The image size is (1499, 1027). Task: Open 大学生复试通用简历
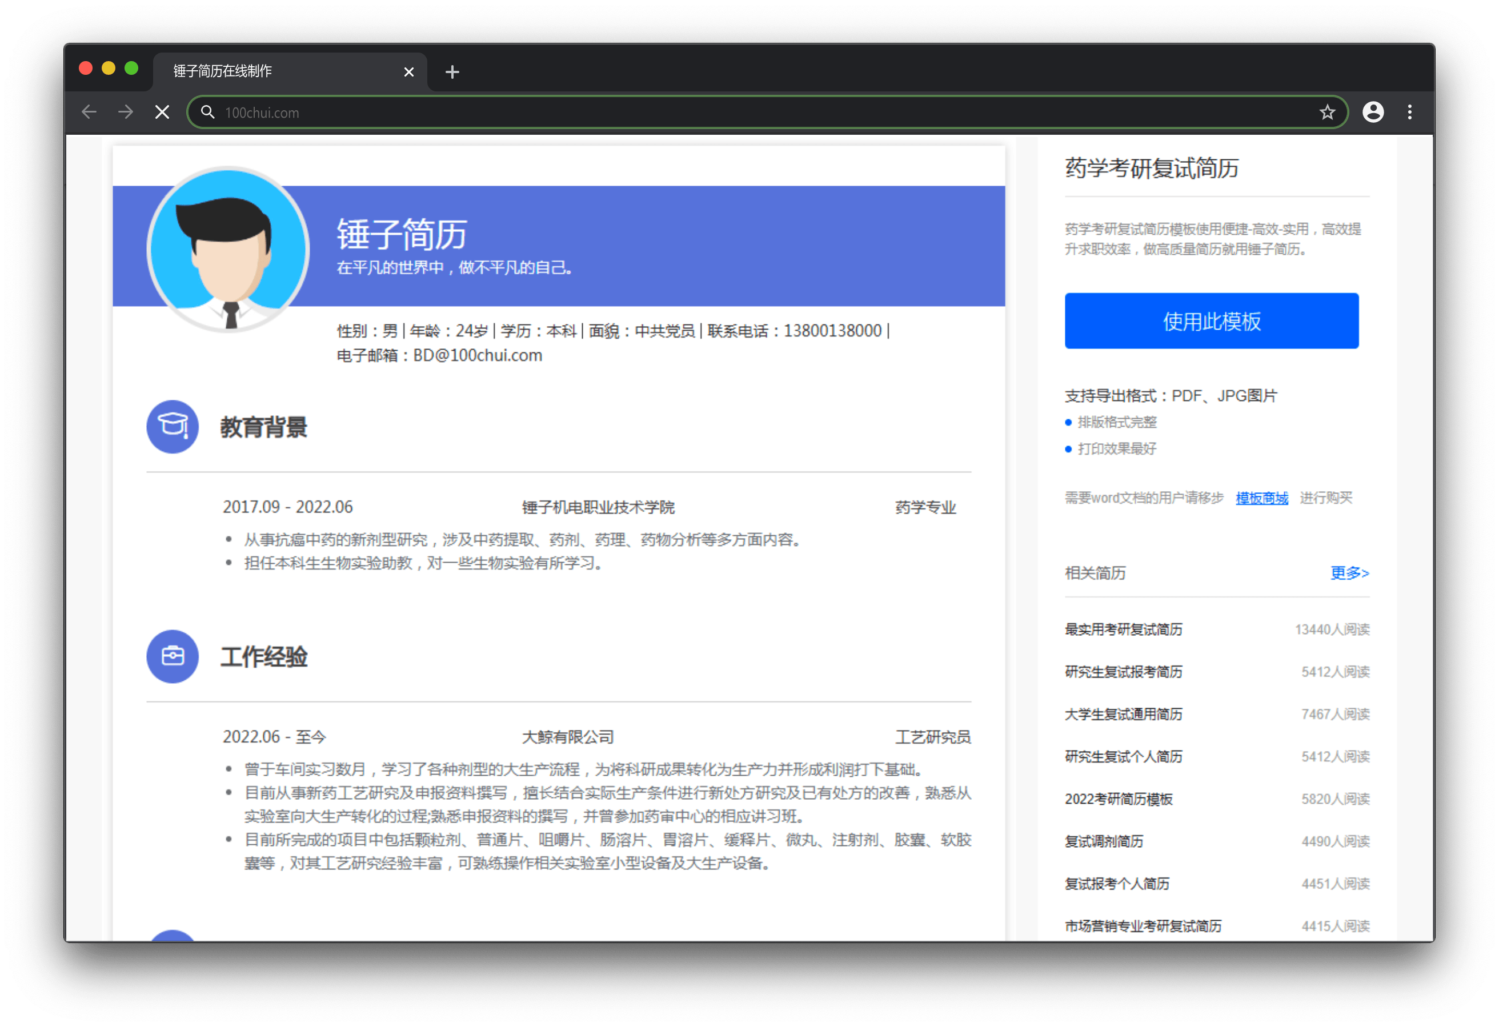coord(1123,714)
